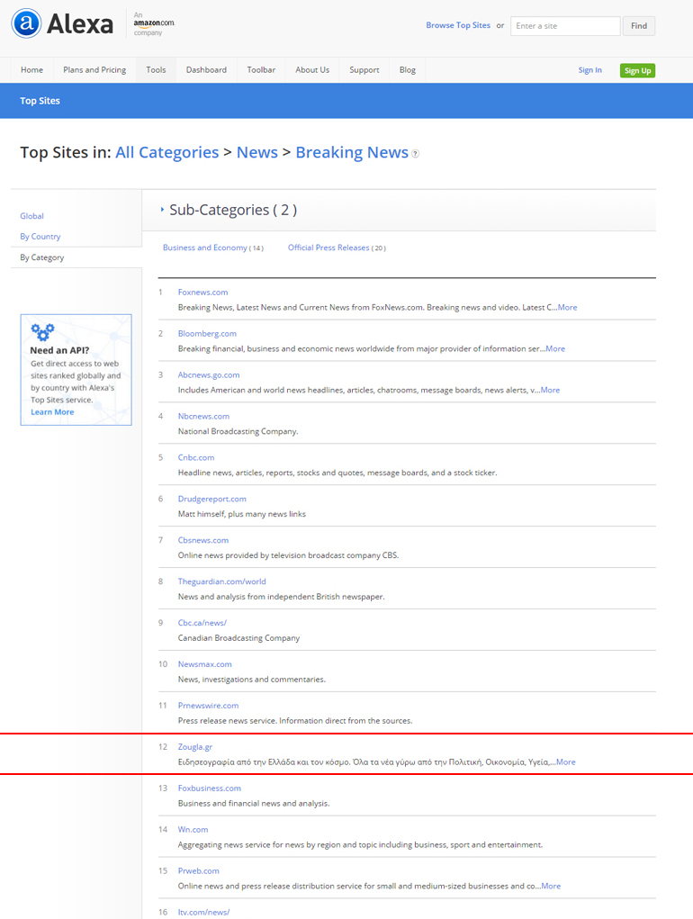693x919 pixels.
Task: Open Official Press Releases sub-category
Action: tap(328, 248)
